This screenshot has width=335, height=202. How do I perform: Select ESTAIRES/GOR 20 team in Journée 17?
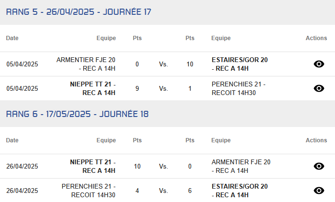click(x=239, y=64)
